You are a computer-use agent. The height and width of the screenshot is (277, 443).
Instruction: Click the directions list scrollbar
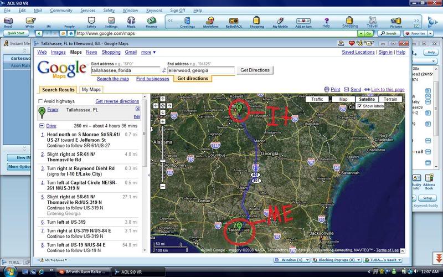point(145,133)
